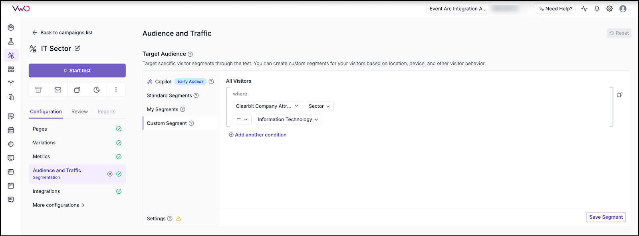The image size is (639, 236).
Task: Open the screen recording icon in sidebar
Action: point(11,158)
